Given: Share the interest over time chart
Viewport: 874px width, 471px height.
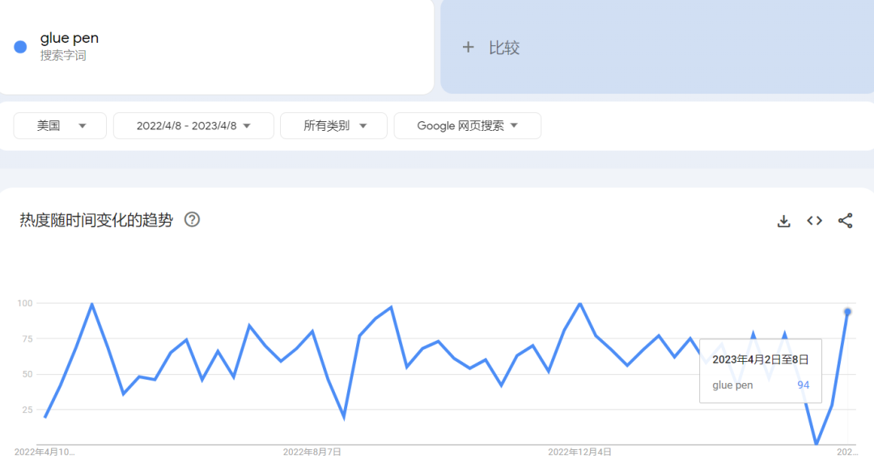Looking at the screenshot, I should click(x=845, y=221).
